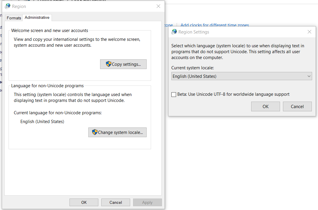This screenshot has width=318, height=210.
Task: Confirm with OK in Region Settings dialog
Action: (x=265, y=106)
